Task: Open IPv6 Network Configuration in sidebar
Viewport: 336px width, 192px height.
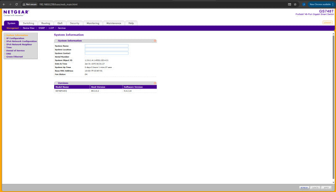Action: click(x=21, y=41)
